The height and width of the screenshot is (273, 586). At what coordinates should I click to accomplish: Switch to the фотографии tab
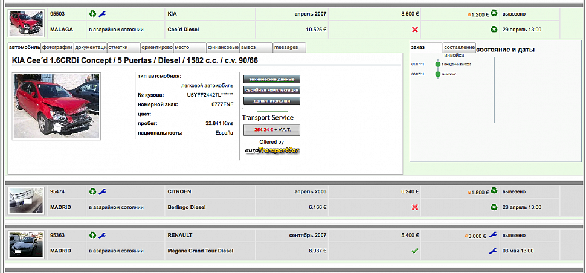(x=57, y=48)
